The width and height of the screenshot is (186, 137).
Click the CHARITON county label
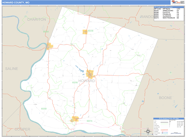click(x=36, y=19)
